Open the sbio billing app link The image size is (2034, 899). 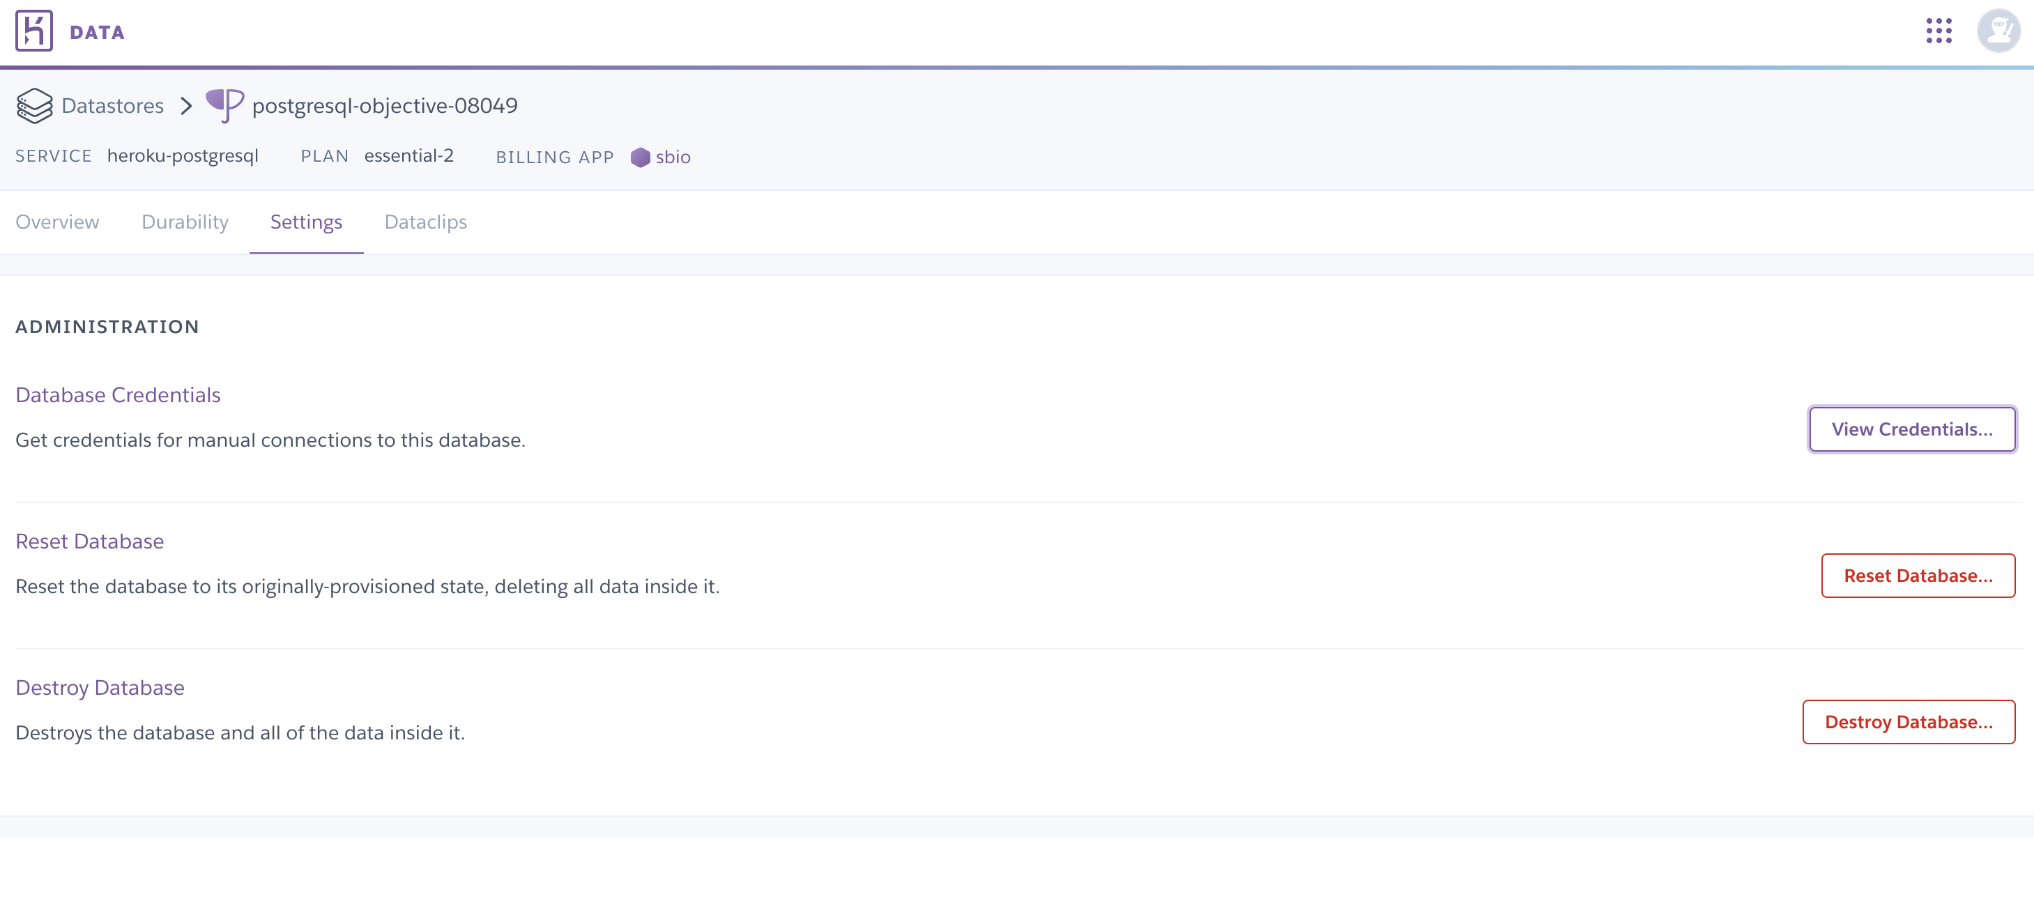[672, 157]
